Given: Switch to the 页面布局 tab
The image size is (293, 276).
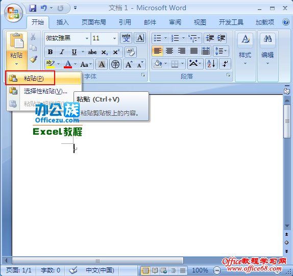Looking at the screenshot, I should pos(94,22).
